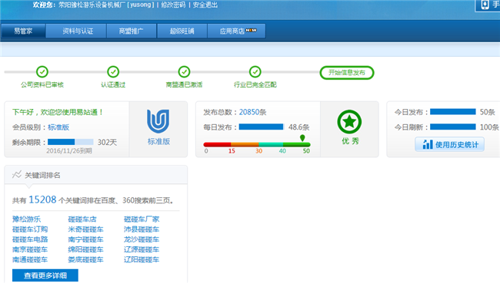
Task: Open the 南宁碰碰车 keyword link
Action: pos(86,239)
